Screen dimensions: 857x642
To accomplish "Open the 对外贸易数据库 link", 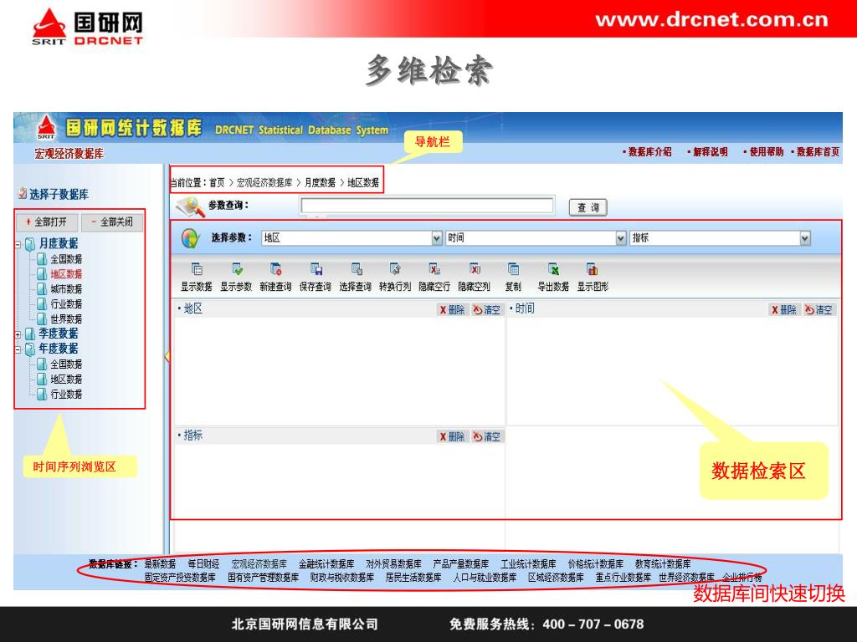I will pos(393,564).
